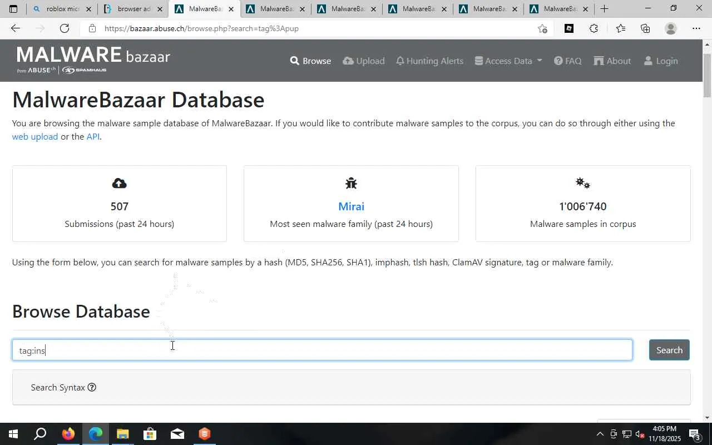Switch to the roblox search tab
Image resolution: width=712 pixels, height=445 pixels.
61,9
